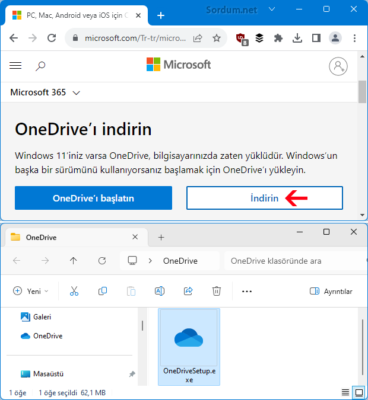Select the OneDrive tab in File Explorer

coord(77,238)
